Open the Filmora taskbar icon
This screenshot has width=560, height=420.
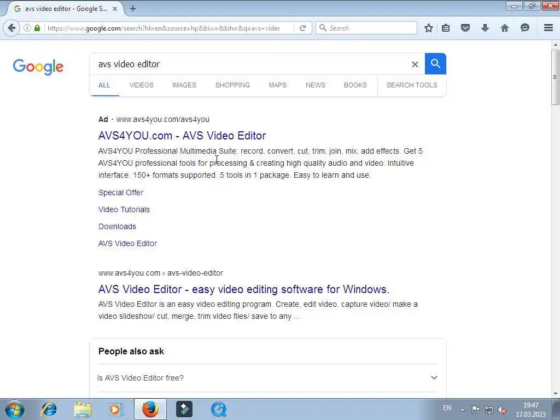point(184,409)
